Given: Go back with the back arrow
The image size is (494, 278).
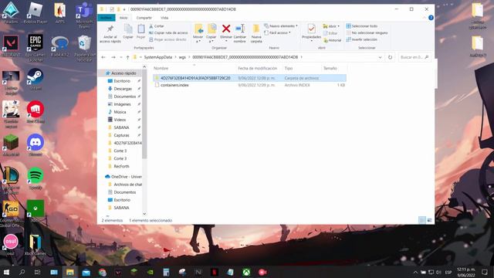Looking at the screenshot, I should click(x=103, y=57).
